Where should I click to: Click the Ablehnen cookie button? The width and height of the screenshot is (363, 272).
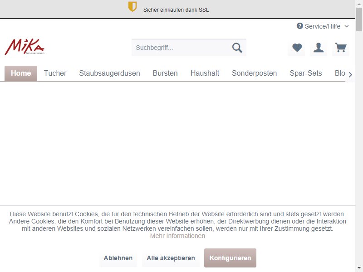tap(118, 258)
